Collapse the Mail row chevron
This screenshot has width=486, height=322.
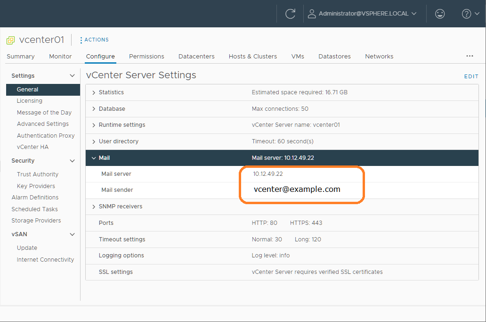[94, 158]
